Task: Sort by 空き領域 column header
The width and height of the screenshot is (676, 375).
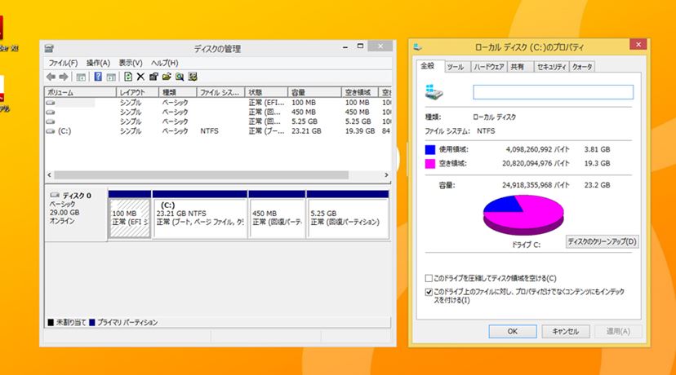Action: pyautogui.click(x=360, y=93)
